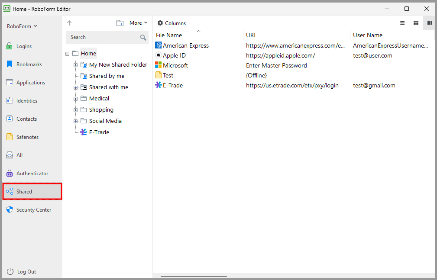This screenshot has width=437, height=280.
Task: Switch to list view icon
Action: (402, 23)
